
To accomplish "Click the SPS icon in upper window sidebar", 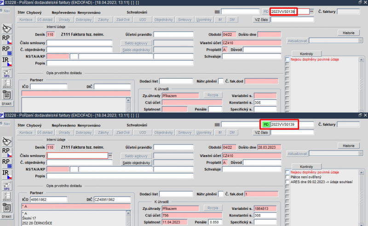I will coord(7,73).
